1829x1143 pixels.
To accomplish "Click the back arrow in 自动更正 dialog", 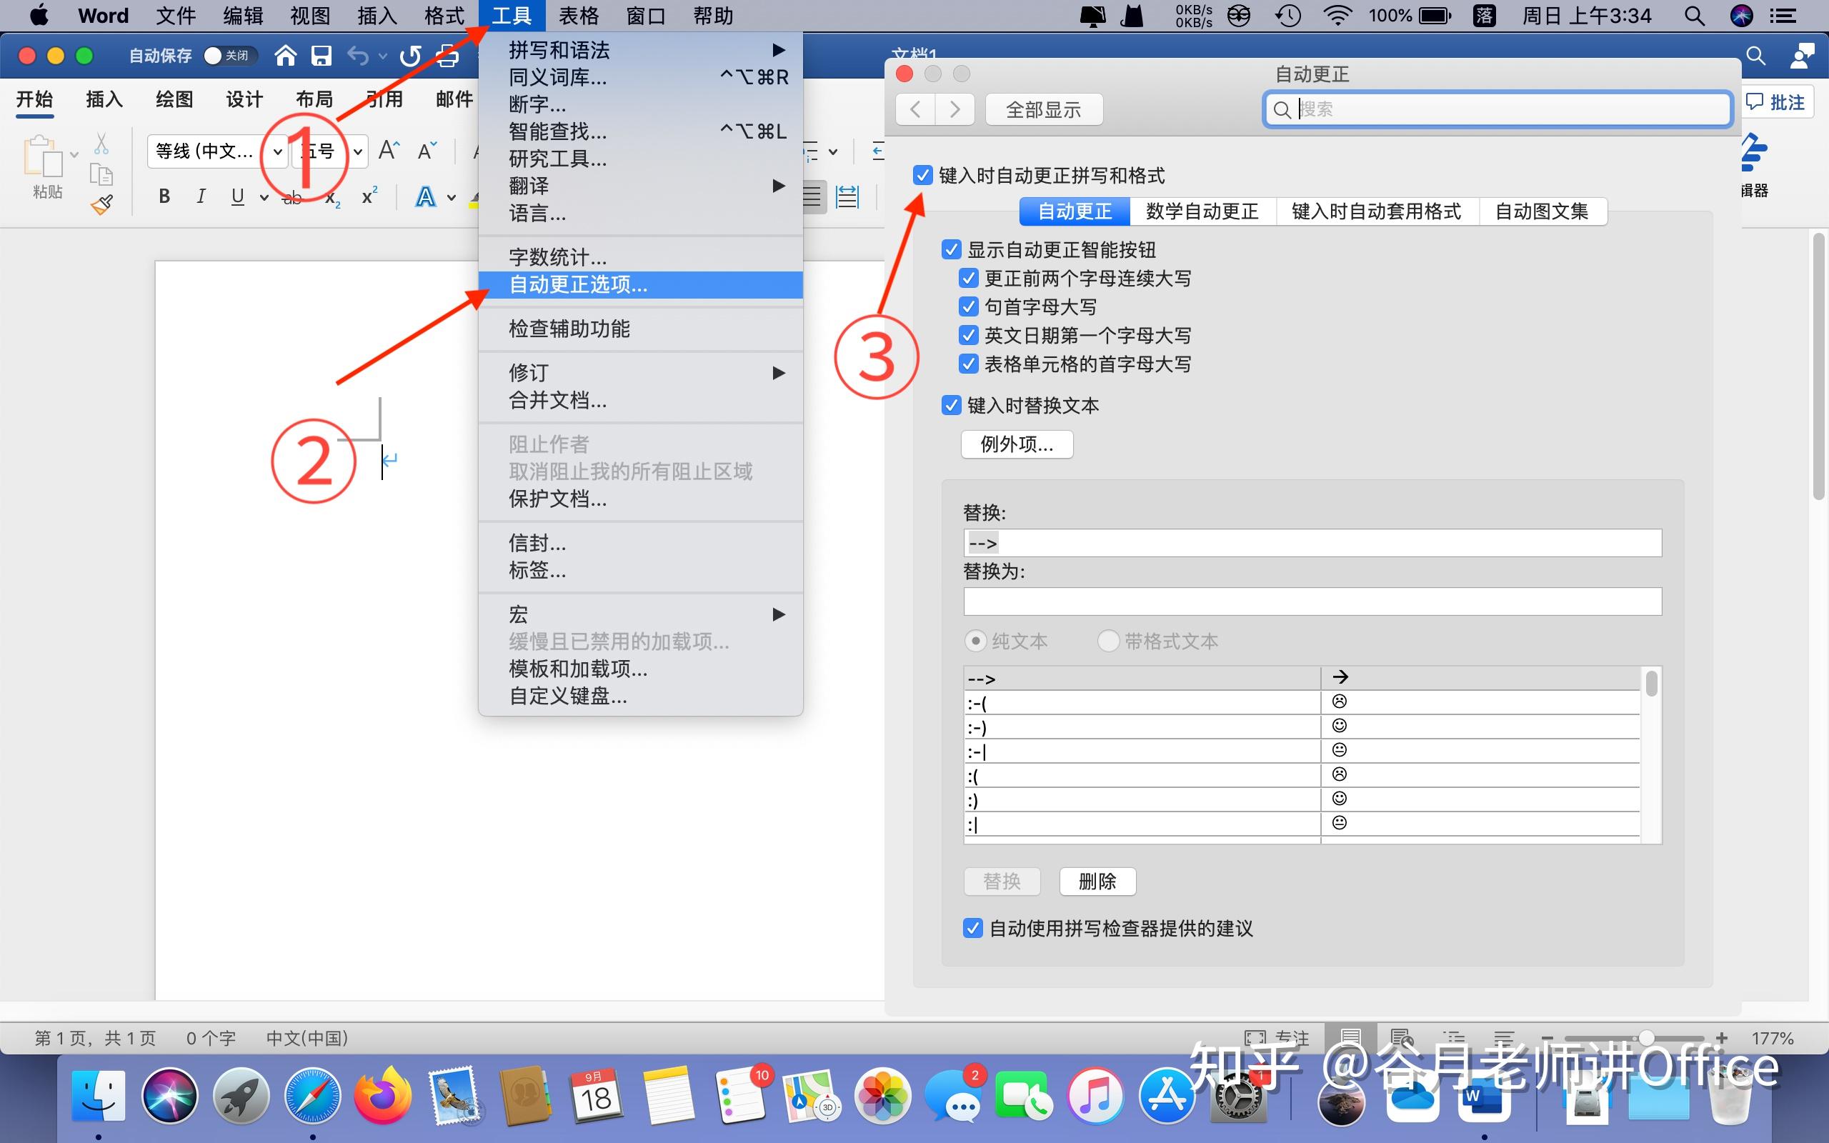I will tap(915, 109).
